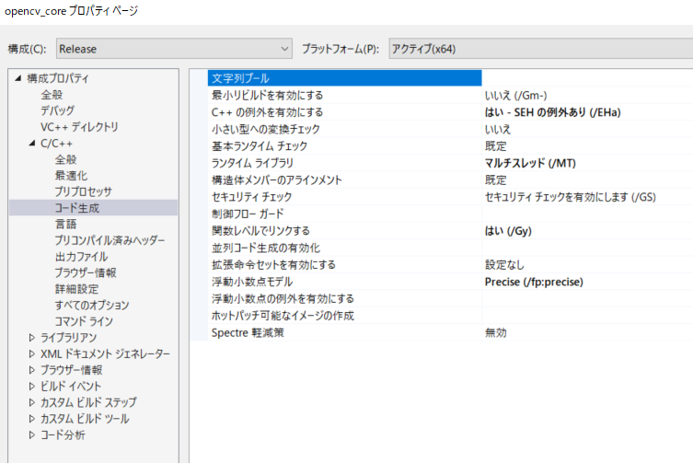Click the 設定なし value
The width and height of the screenshot is (693, 463).
pyautogui.click(x=504, y=264)
